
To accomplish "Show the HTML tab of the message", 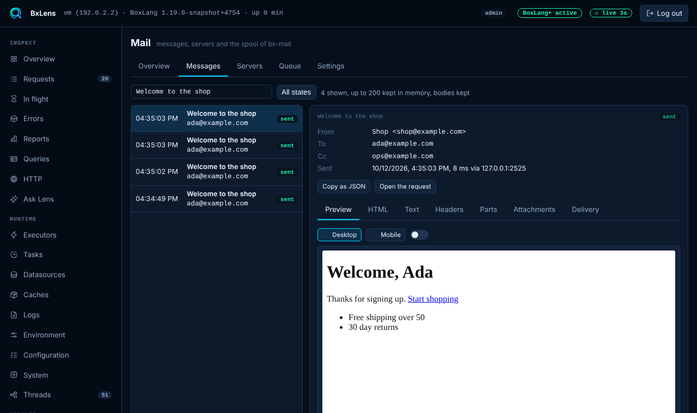I will click(x=378, y=209).
